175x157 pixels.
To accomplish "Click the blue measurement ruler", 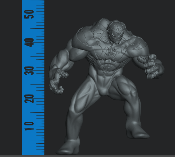I will (33, 78).
